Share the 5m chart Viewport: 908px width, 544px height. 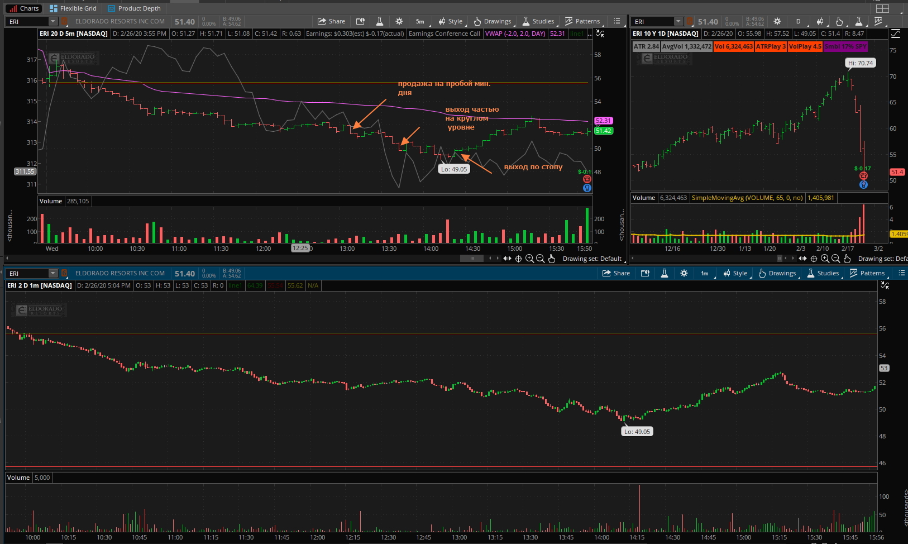tap(331, 21)
